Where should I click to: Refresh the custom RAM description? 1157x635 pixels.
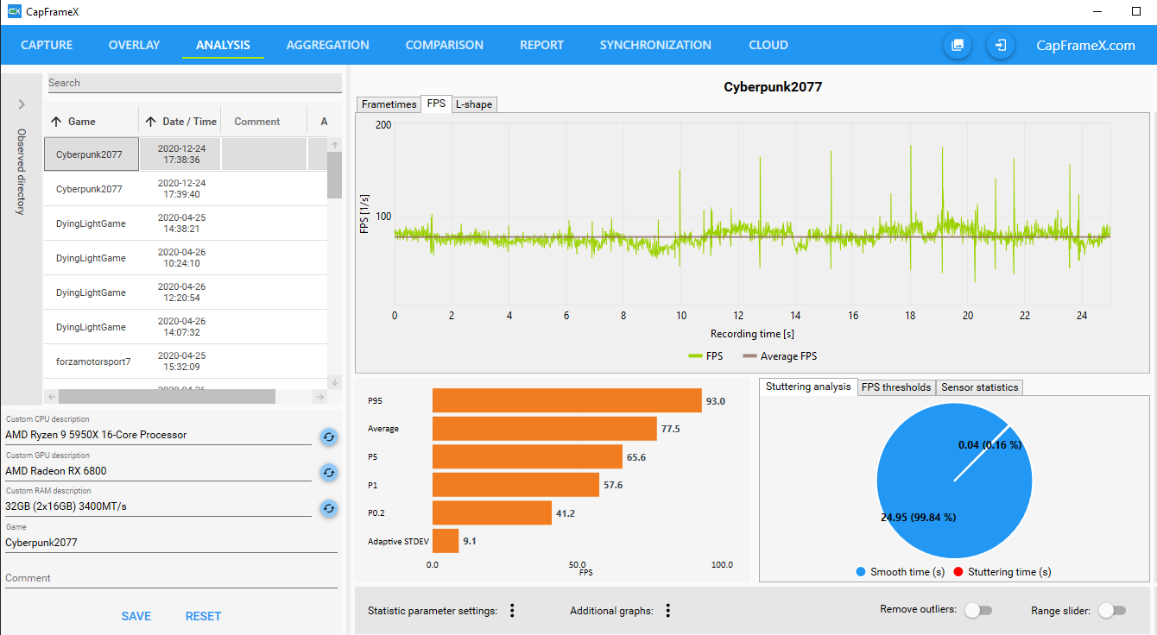click(328, 509)
